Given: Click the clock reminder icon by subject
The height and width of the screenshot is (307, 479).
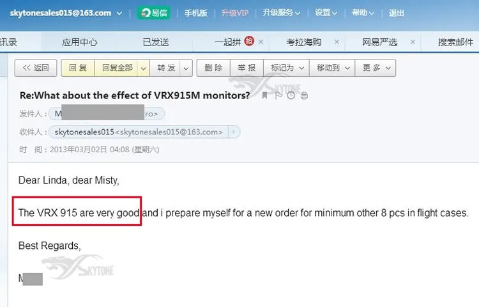Looking at the screenshot, I should (291, 96).
